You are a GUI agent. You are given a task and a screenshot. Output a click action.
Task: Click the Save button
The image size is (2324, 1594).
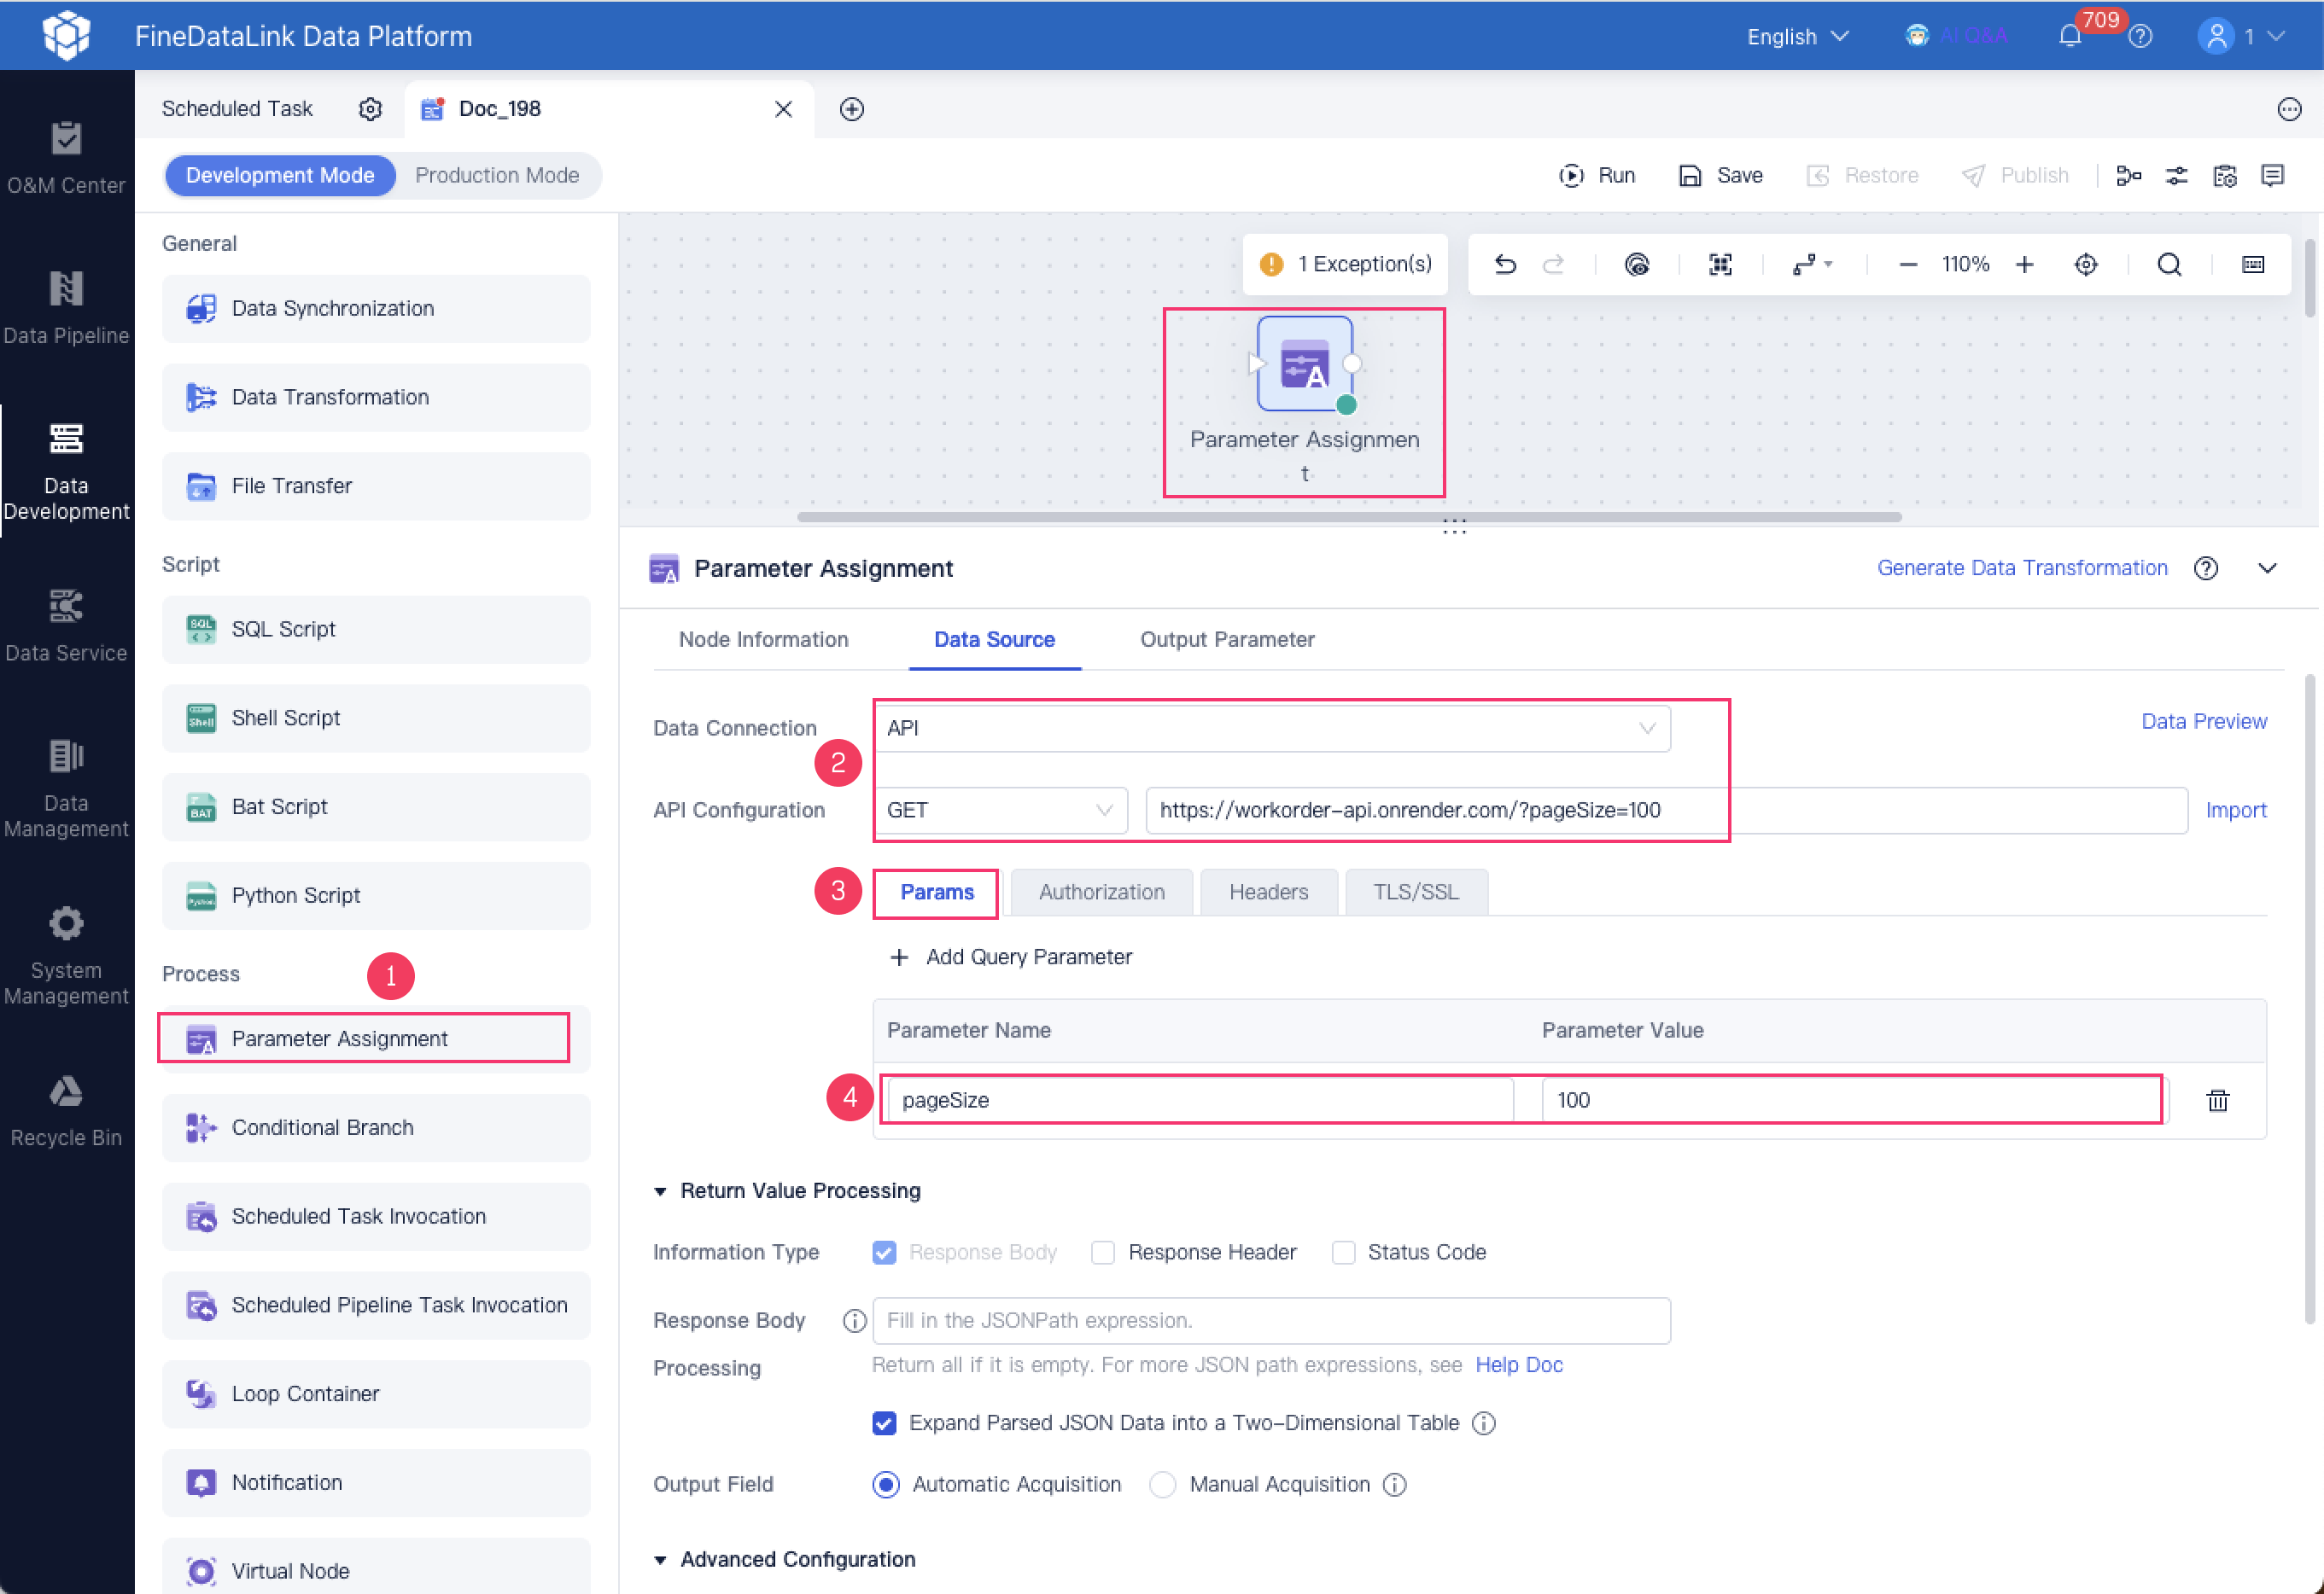[1720, 176]
